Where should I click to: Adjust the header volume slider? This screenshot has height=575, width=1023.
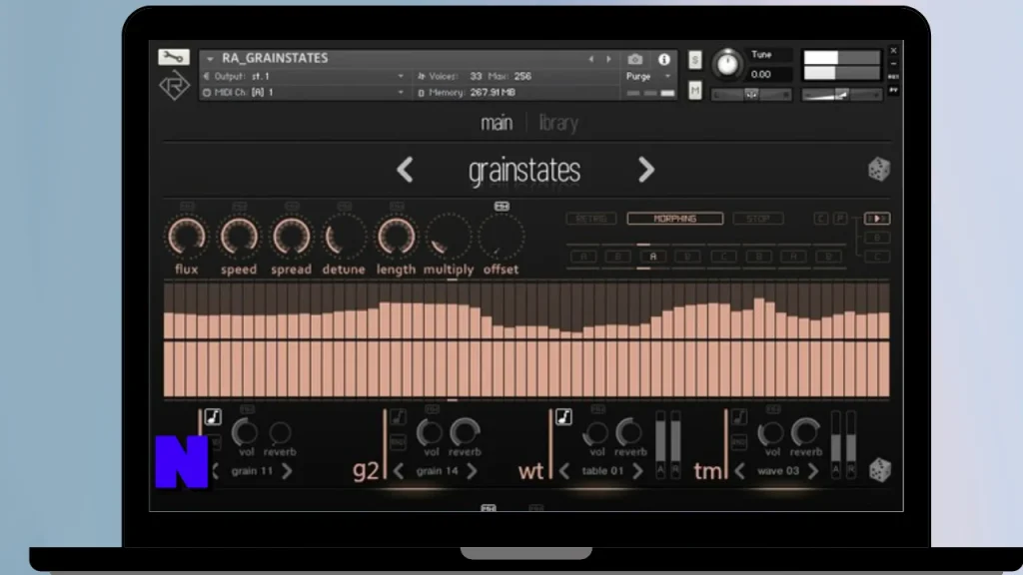click(841, 95)
